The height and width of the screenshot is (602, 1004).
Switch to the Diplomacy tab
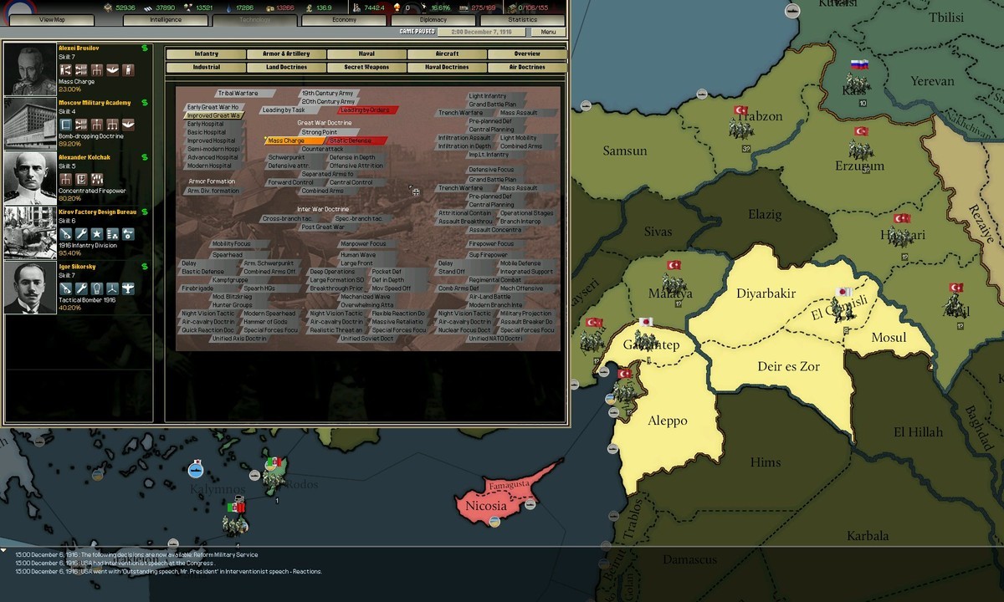pyautogui.click(x=433, y=19)
